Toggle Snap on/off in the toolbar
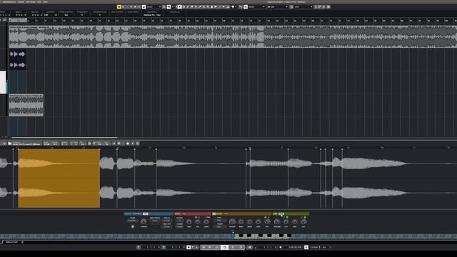Image resolution: width=457 pixels, height=257 pixels. [x=241, y=6]
